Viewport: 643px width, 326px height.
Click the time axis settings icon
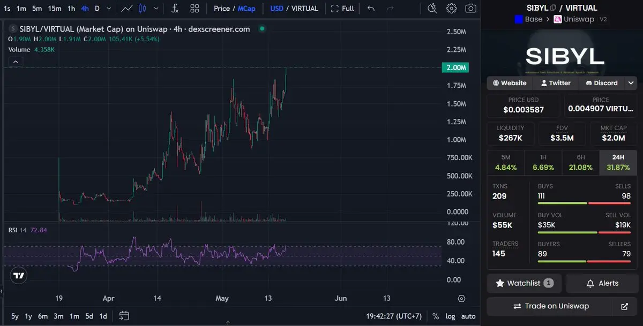tap(461, 298)
